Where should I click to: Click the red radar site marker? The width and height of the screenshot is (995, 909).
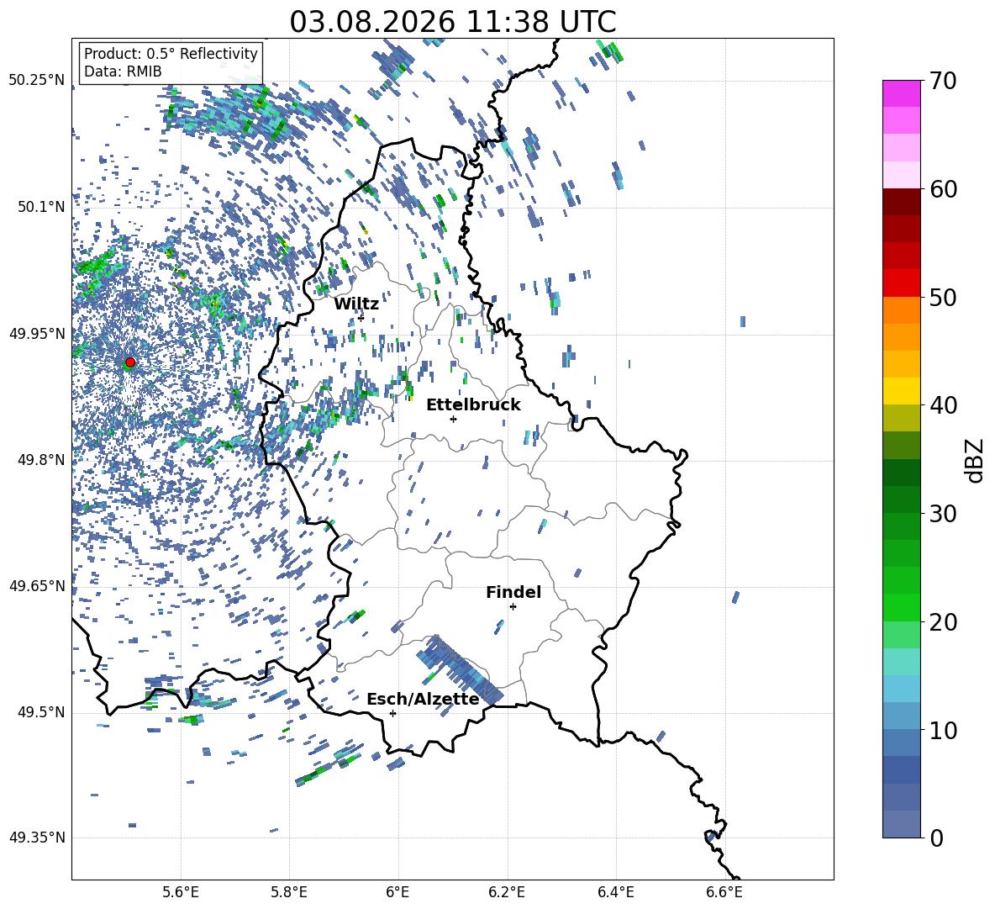(130, 362)
